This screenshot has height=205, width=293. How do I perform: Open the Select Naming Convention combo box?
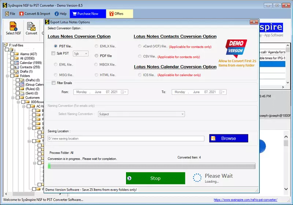pyautogui.click(x=141, y=114)
